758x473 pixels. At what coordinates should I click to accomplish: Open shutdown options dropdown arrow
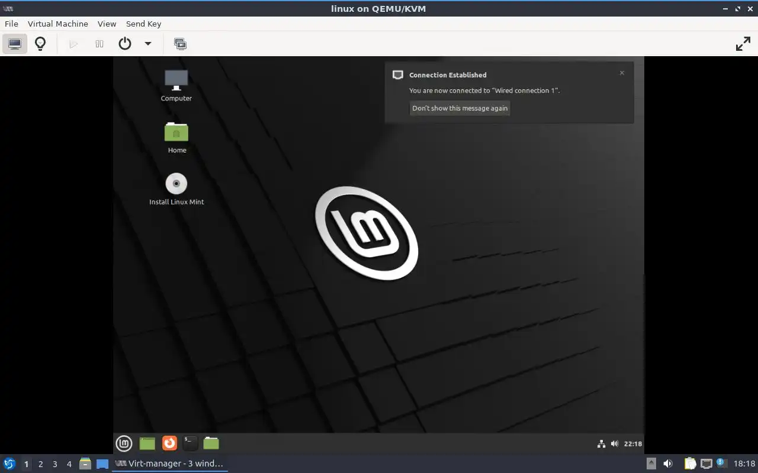tap(148, 44)
